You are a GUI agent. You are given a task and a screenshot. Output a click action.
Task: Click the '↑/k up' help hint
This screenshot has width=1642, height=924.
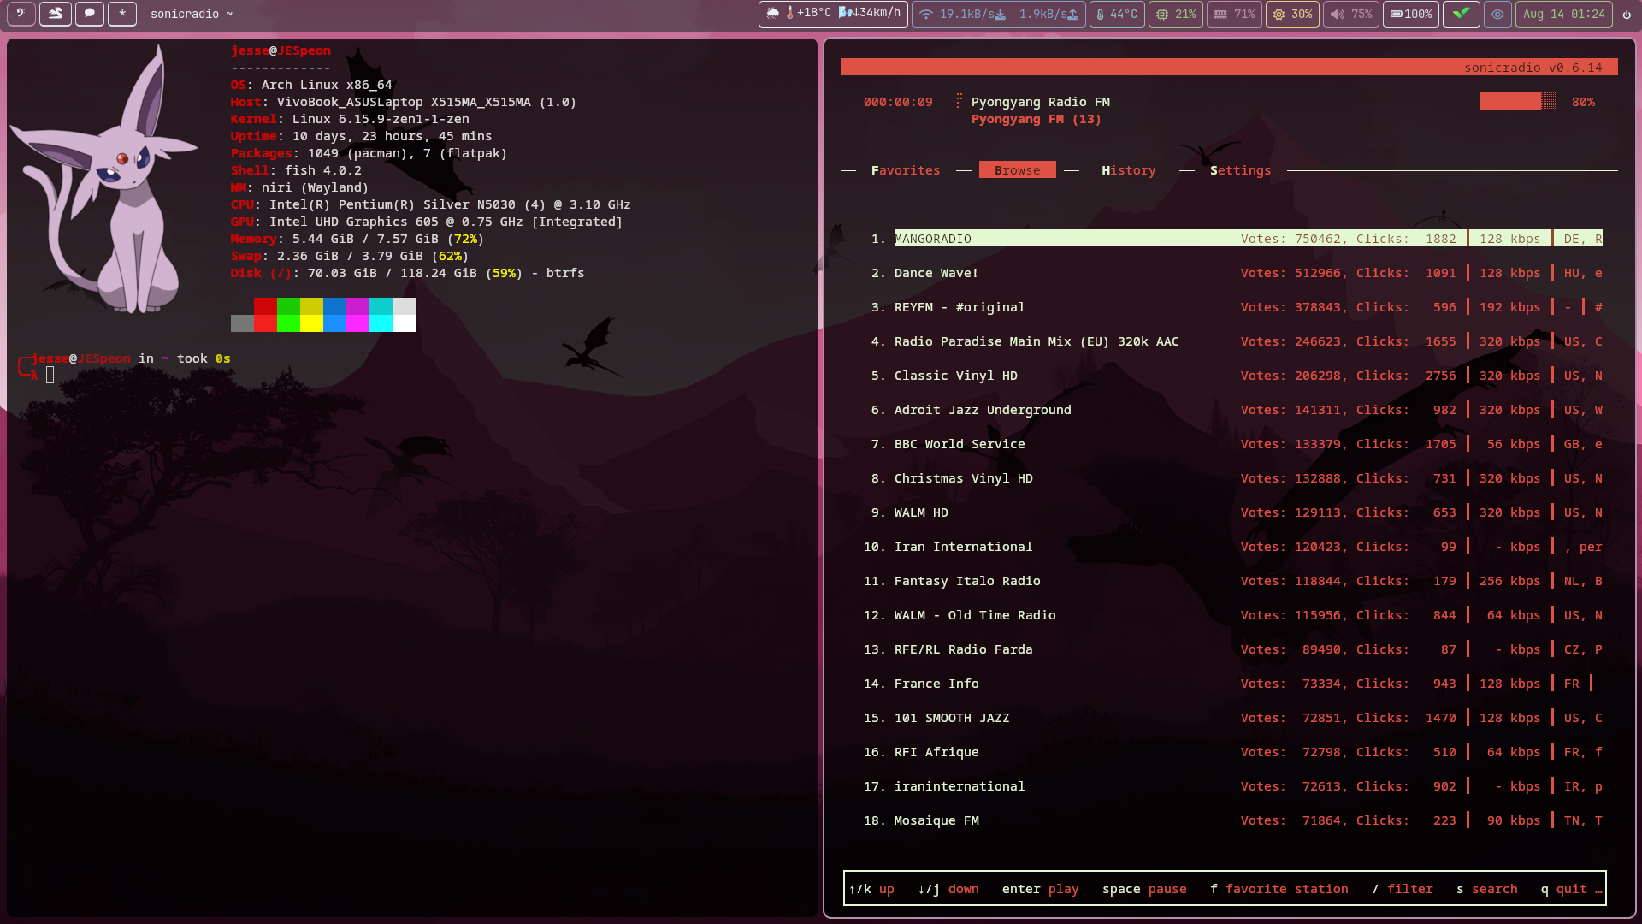click(871, 889)
